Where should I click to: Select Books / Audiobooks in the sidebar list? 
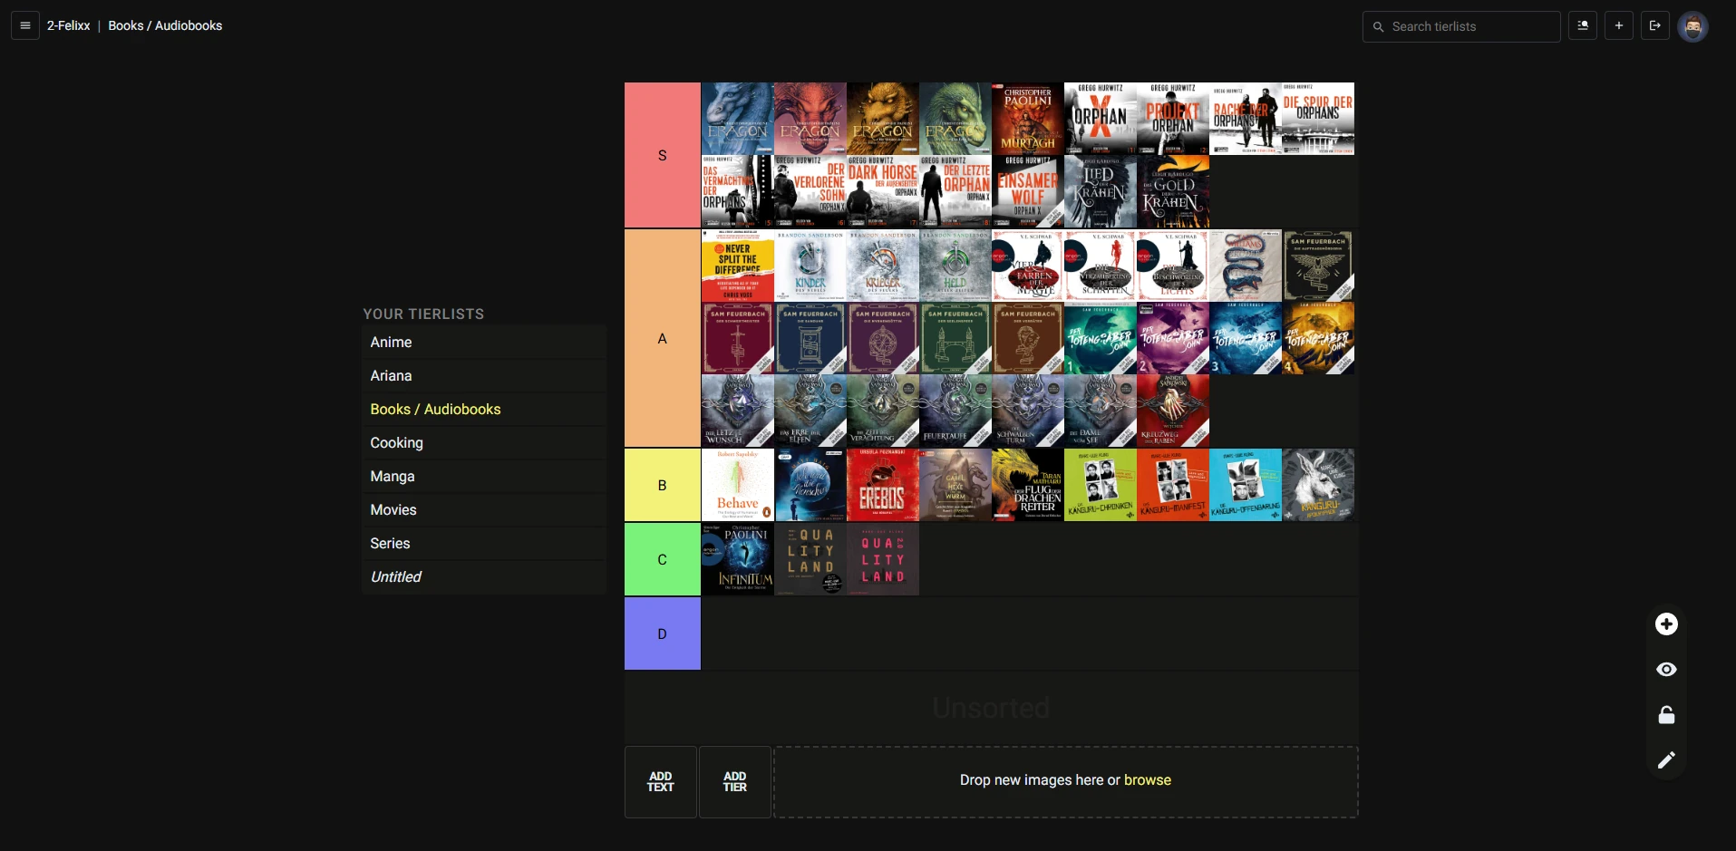point(484,409)
